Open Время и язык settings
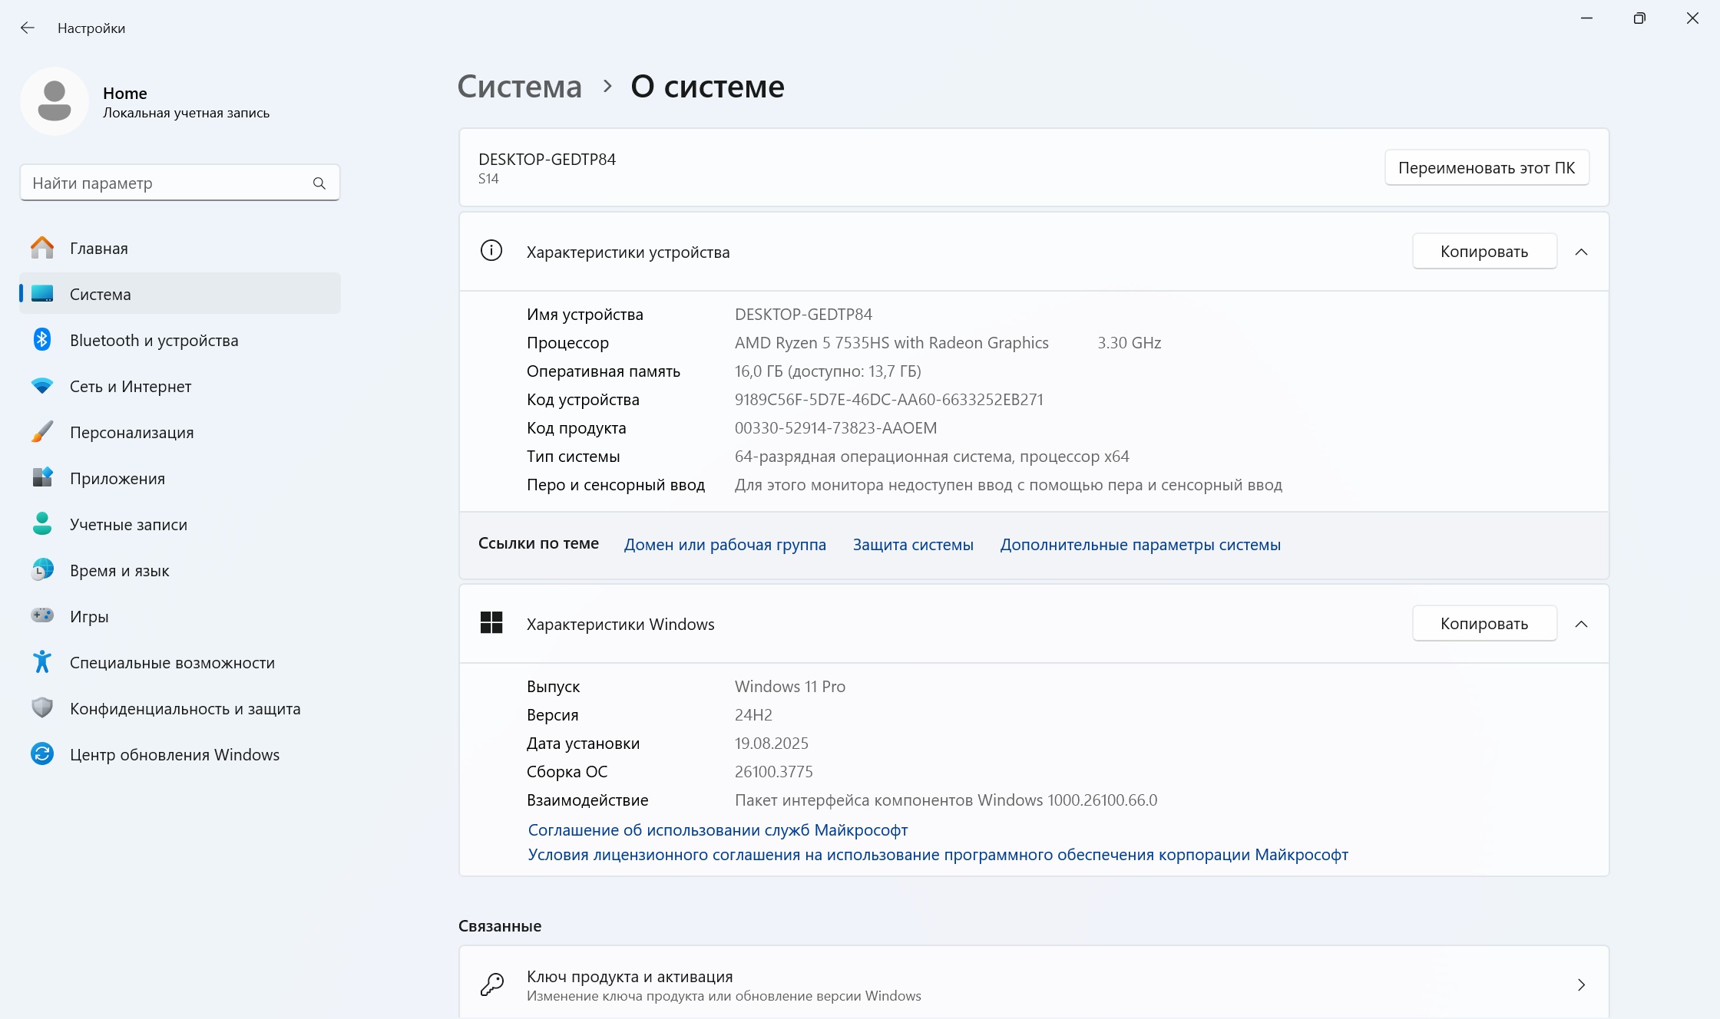The image size is (1720, 1019). (x=119, y=570)
